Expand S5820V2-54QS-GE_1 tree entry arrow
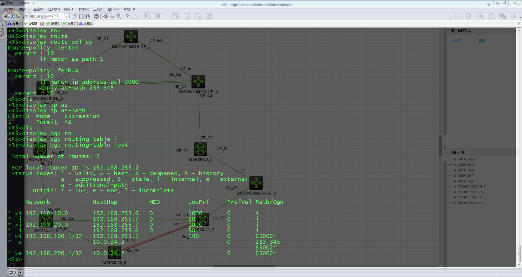Screen dimensions: 522x277 450,187
